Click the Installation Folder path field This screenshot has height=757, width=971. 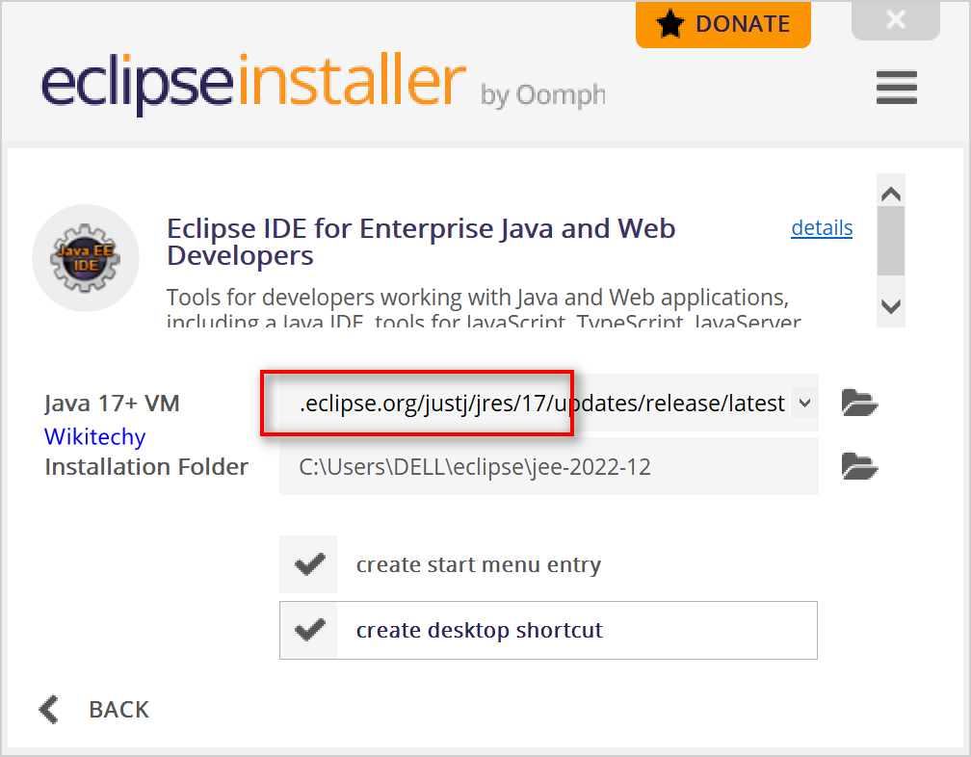[x=548, y=467]
